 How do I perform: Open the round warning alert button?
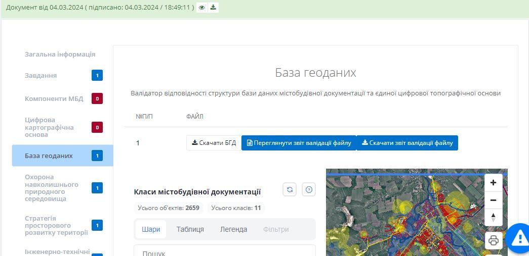tap(519, 238)
